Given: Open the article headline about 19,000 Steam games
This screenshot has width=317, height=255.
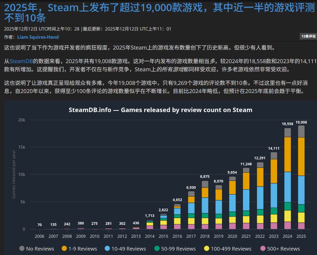Looking at the screenshot, I should [159, 13].
